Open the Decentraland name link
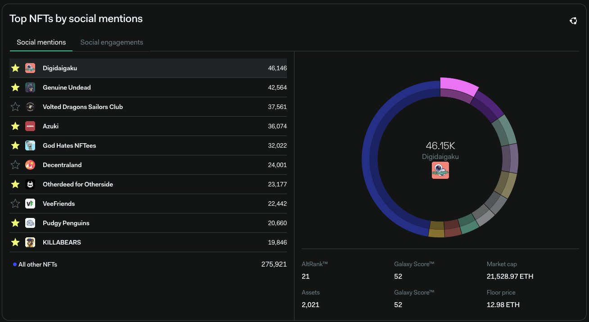 [x=62, y=165]
